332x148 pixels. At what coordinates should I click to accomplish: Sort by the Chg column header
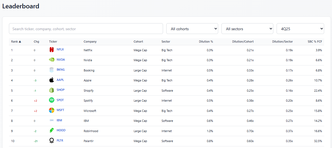[x=36, y=42]
